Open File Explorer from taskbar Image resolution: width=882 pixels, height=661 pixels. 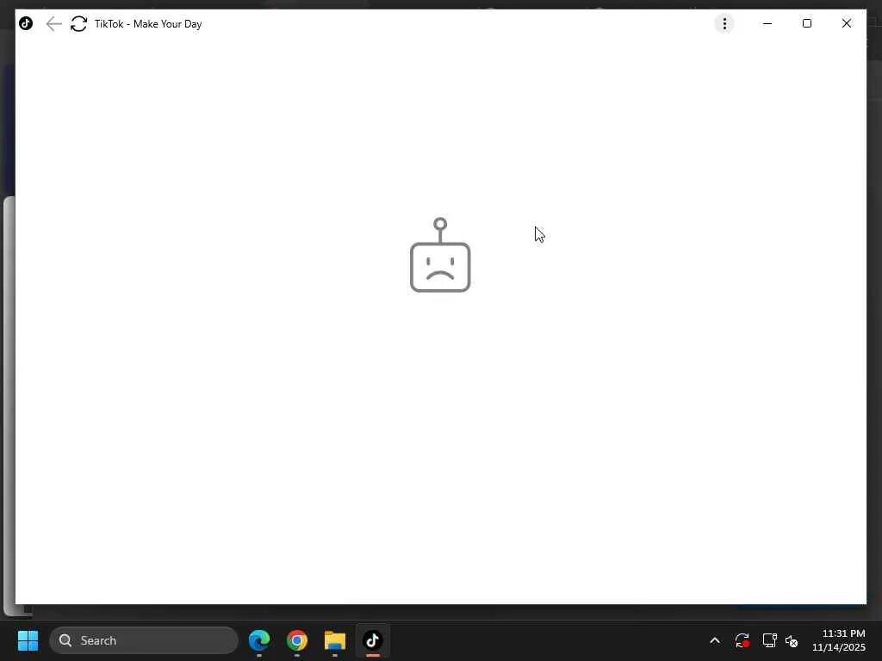[x=335, y=640]
